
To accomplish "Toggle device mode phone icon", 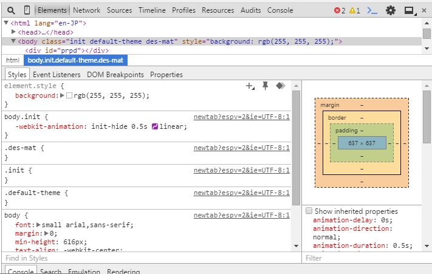I will [x=27, y=10].
